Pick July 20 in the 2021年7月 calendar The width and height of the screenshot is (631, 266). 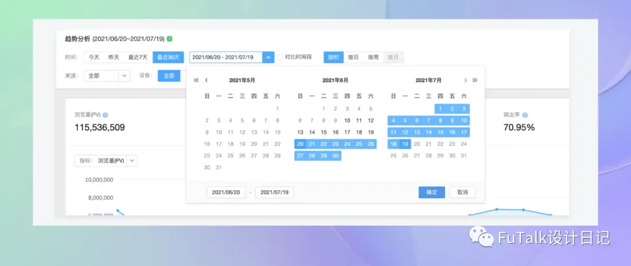pyautogui.click(x=417, y=144)
